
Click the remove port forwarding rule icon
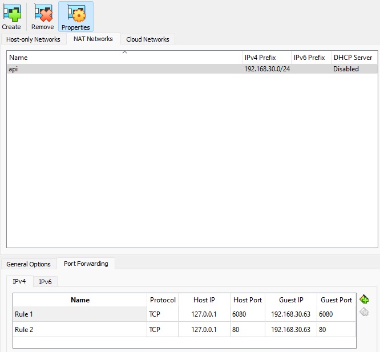click(x=364, y=312)
